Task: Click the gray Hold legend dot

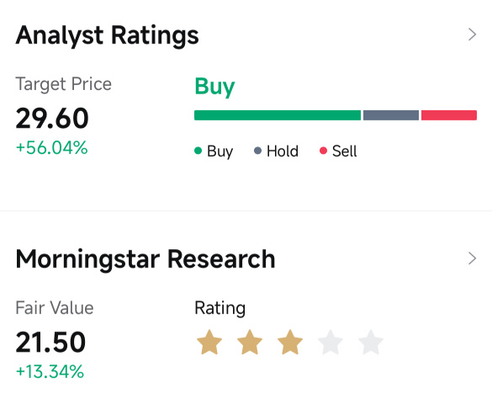Action: 257,151
